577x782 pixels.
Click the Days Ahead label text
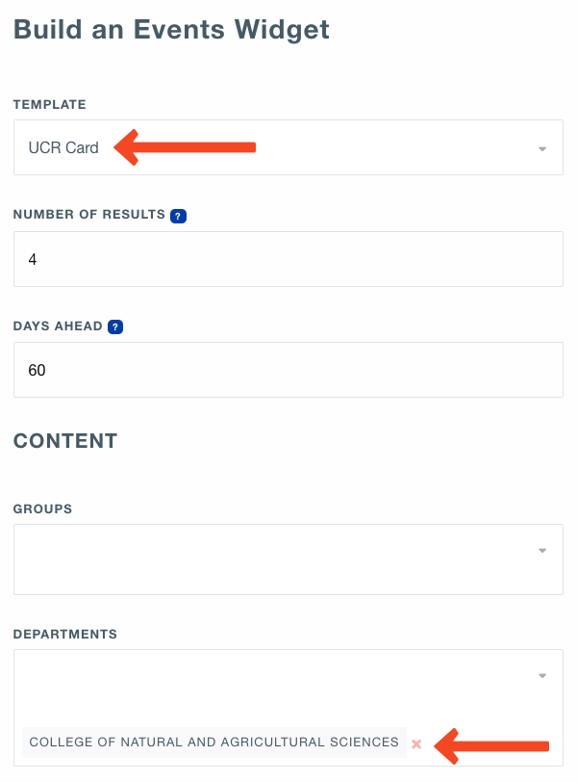coord(58,326)
